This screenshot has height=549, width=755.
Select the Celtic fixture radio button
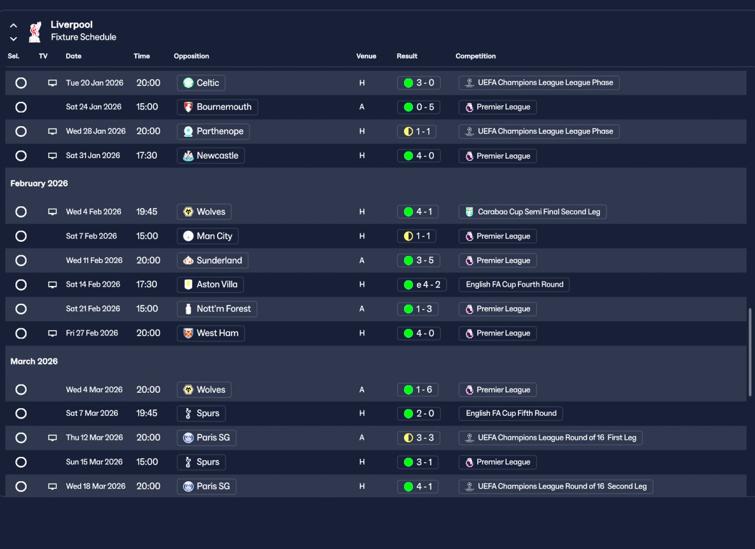(x=21, y=83)
